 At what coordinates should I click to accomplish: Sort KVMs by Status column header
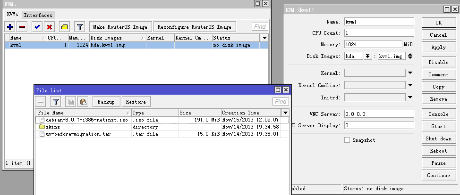click(x=236, y=38)
